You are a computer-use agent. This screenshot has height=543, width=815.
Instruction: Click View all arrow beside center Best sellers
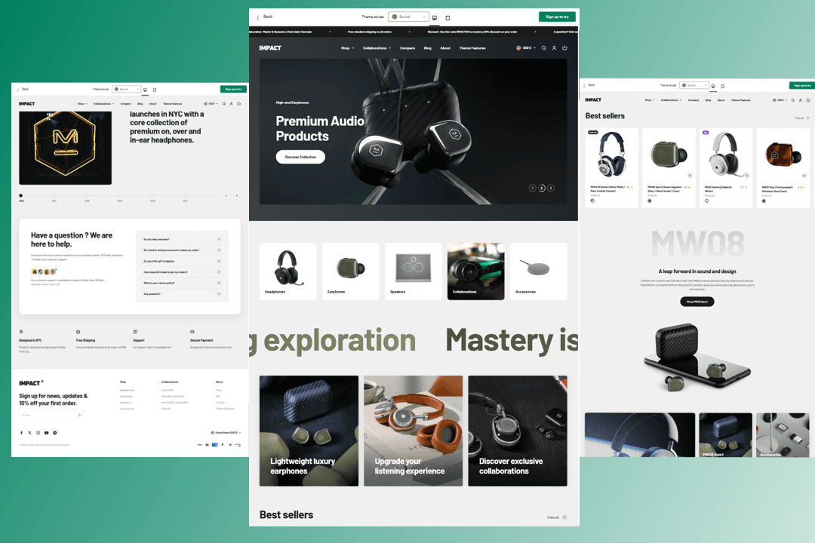tap(564, 517)
